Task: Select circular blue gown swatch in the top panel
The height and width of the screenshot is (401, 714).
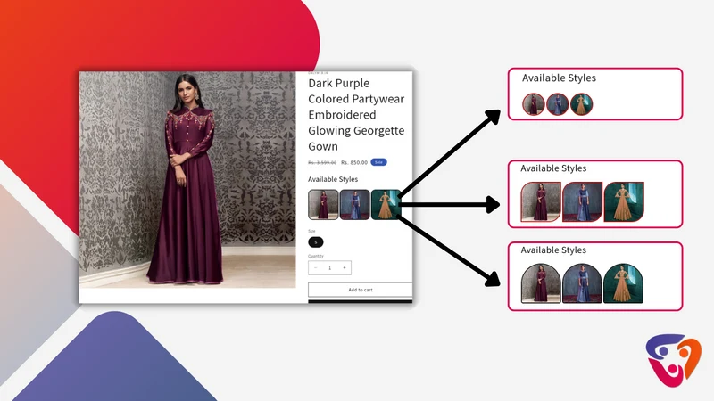Action: tap(557, 104)
